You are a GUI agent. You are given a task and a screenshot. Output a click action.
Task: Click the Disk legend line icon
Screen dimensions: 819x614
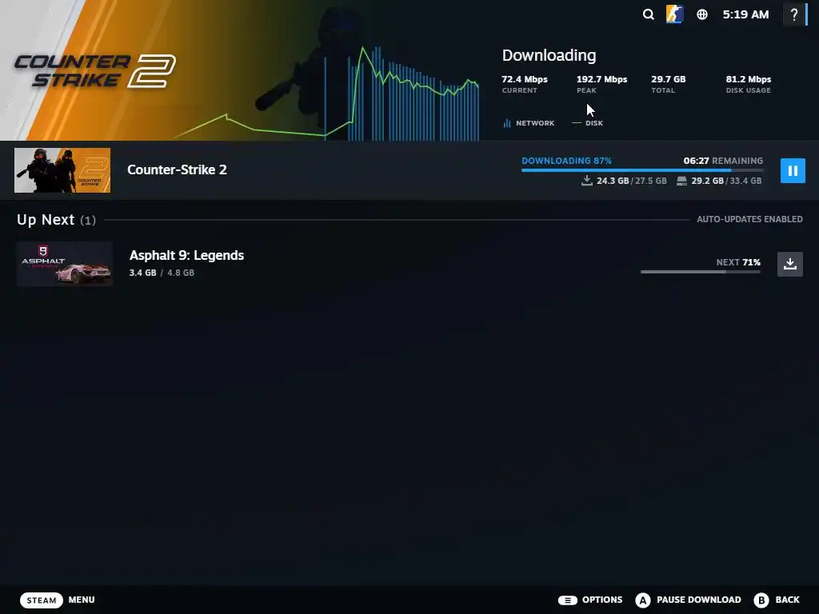[577, 123]
